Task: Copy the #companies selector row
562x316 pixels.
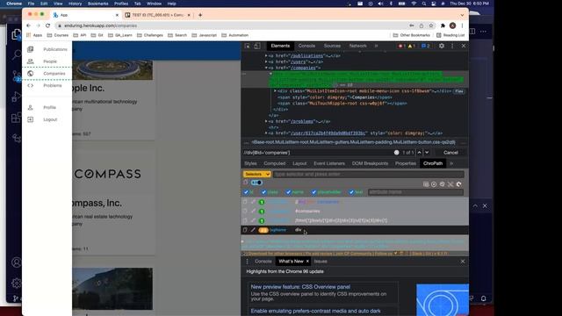Action: [245, 212]
